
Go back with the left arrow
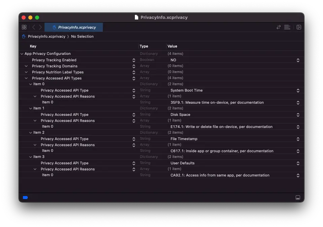pyautogui.click(x=34, y=27)
